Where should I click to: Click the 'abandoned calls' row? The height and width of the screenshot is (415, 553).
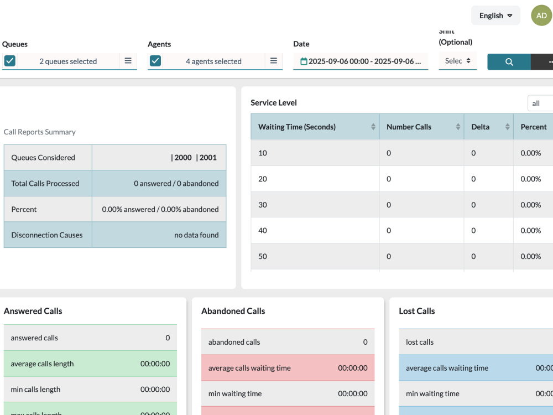[288, 342]
